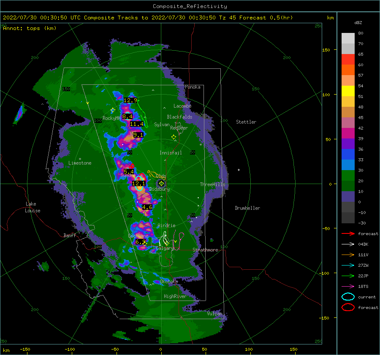Viewport: 380px width, 355px height.
Task: Select the yellow 54 dBZ color swatch
Action: 348,91
